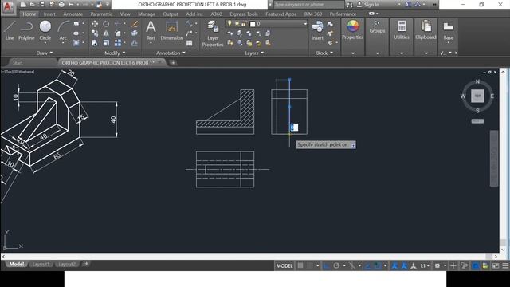Image resolution: width=510 pixels, height=287 pixels.
Task: Open the Clipboard panel
Action: point(426,30)
